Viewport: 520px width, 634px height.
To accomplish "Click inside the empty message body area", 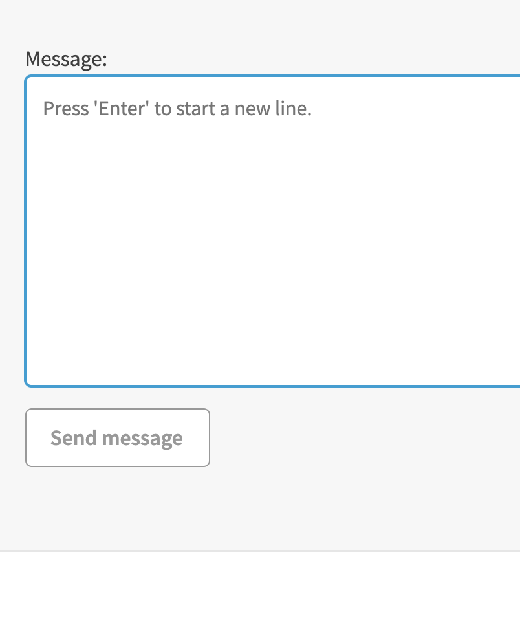I will pos(272,259).
